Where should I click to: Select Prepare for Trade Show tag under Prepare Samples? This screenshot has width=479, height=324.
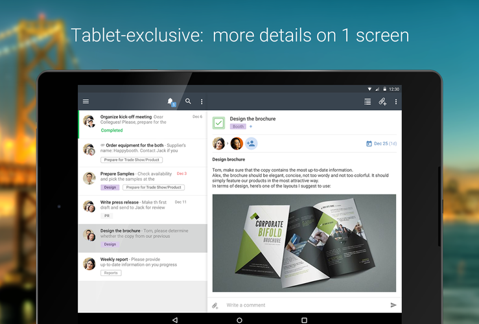pyautogui.click(x=154, y=187)
